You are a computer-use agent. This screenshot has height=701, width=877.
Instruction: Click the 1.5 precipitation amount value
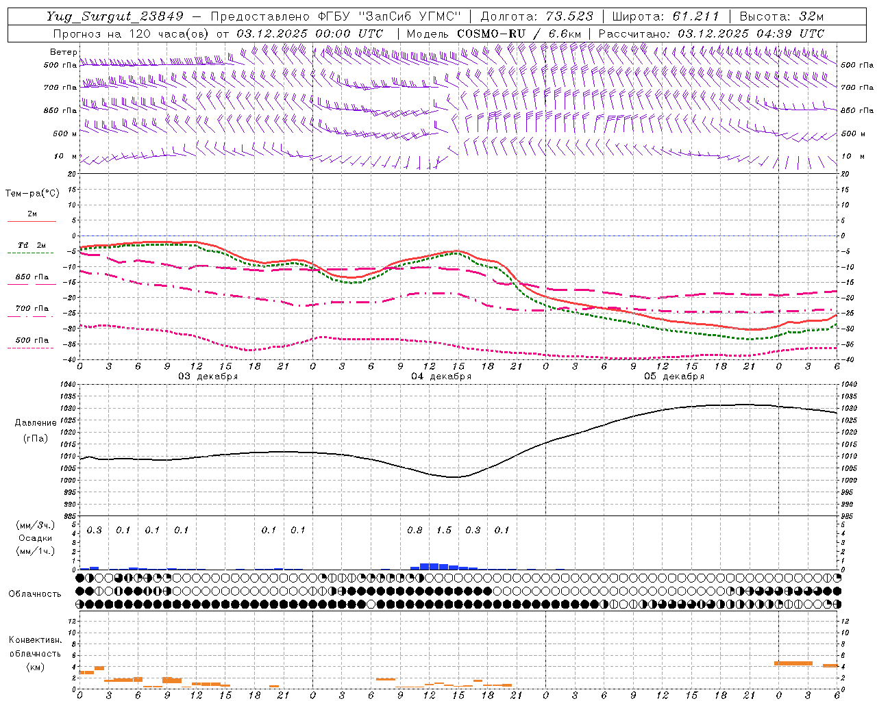(444, 530)
